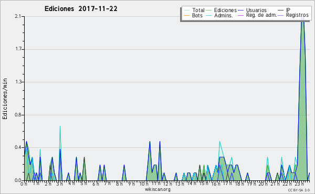Click the '2.1' y-axis value
This screenshot has width=315, height=194.
(18, 16)
